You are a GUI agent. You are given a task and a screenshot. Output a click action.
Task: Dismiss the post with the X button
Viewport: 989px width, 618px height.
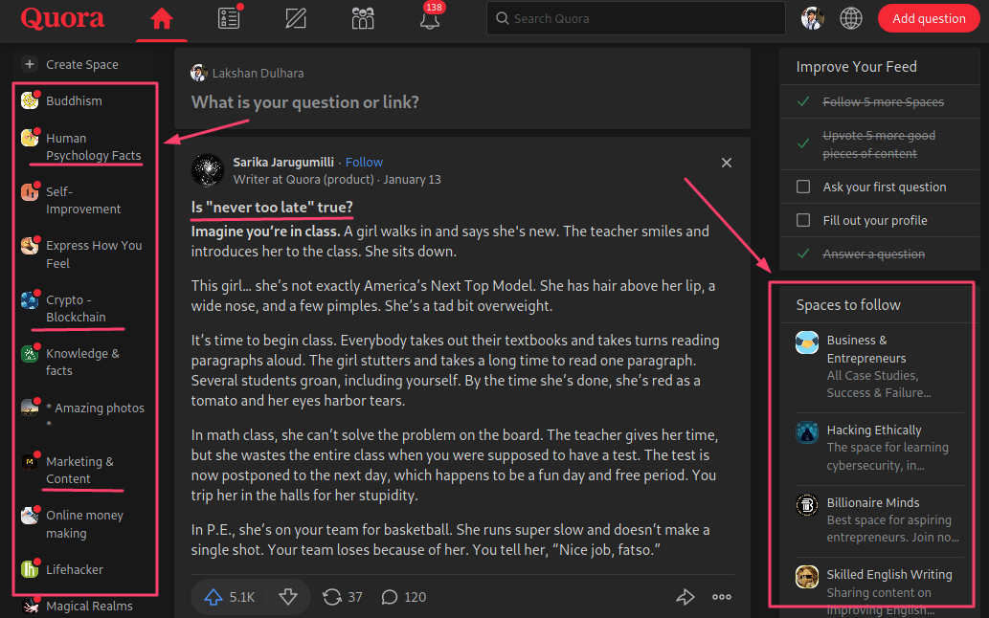click(x=727, y=163)
